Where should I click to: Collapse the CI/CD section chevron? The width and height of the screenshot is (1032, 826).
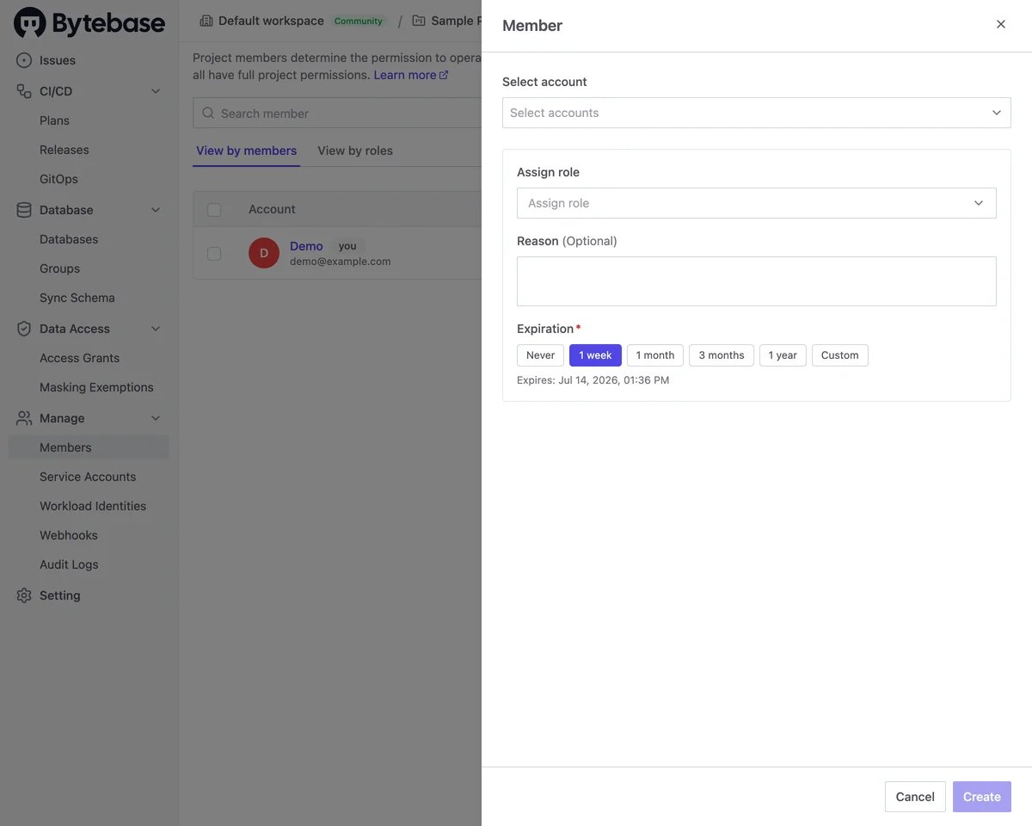[156, 91]
